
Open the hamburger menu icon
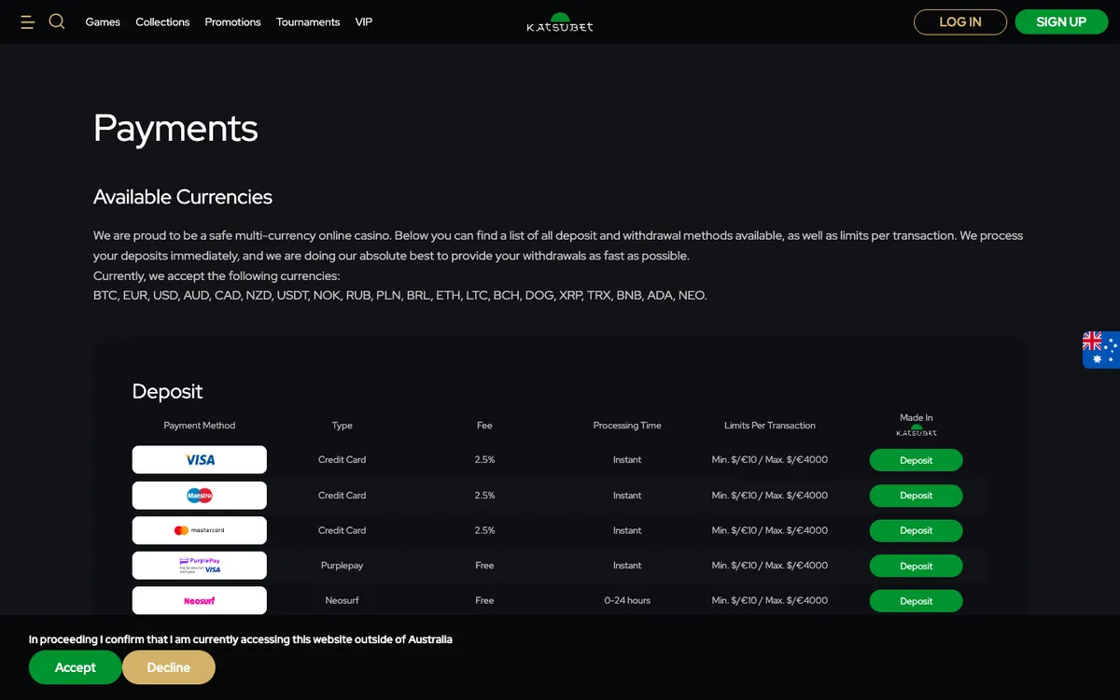point(27,21)
